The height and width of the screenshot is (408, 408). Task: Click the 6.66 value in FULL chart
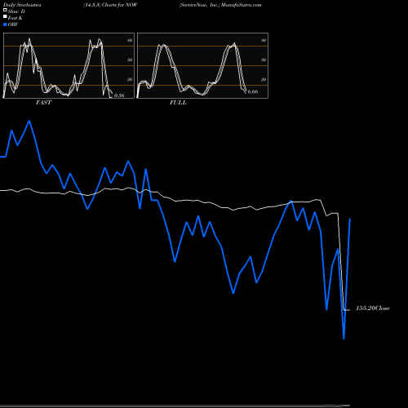pyautogui.click(x=253, y=91)
